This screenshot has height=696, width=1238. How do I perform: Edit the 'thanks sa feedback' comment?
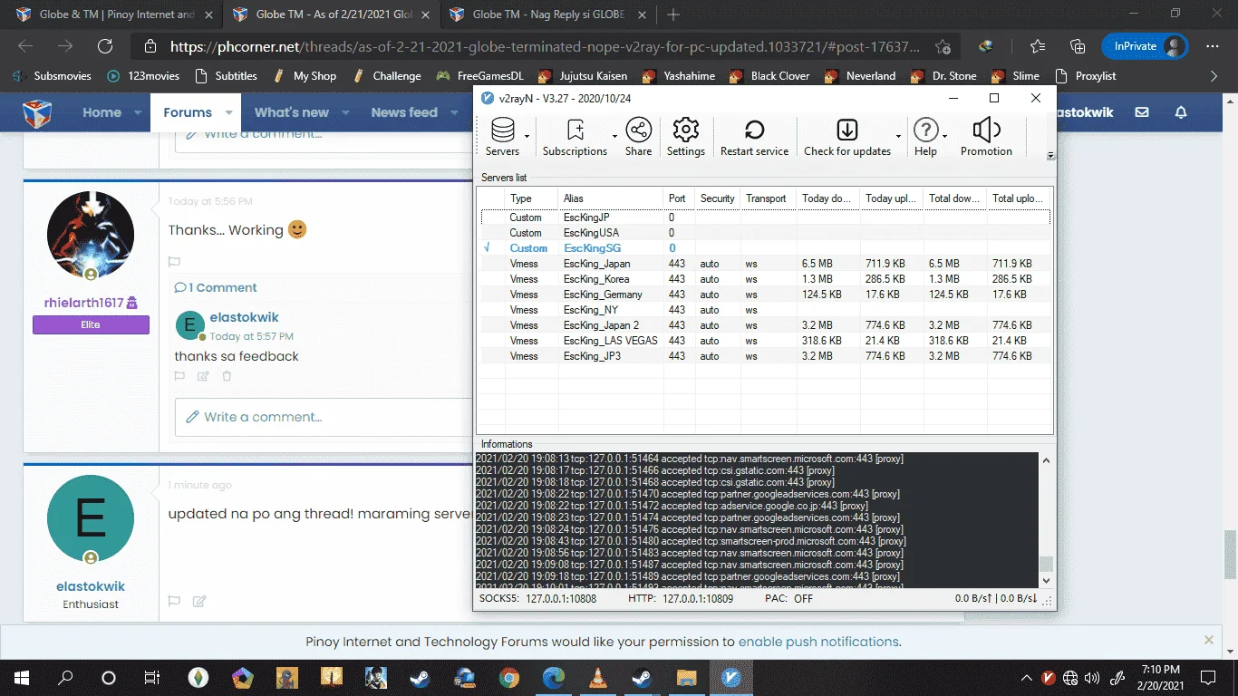pyautogui.click(x=203, y=376)
